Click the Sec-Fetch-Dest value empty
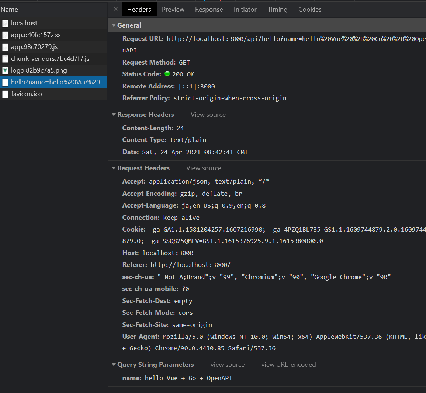The height and width of the screenshot is (393, 426). coord(183,301)
